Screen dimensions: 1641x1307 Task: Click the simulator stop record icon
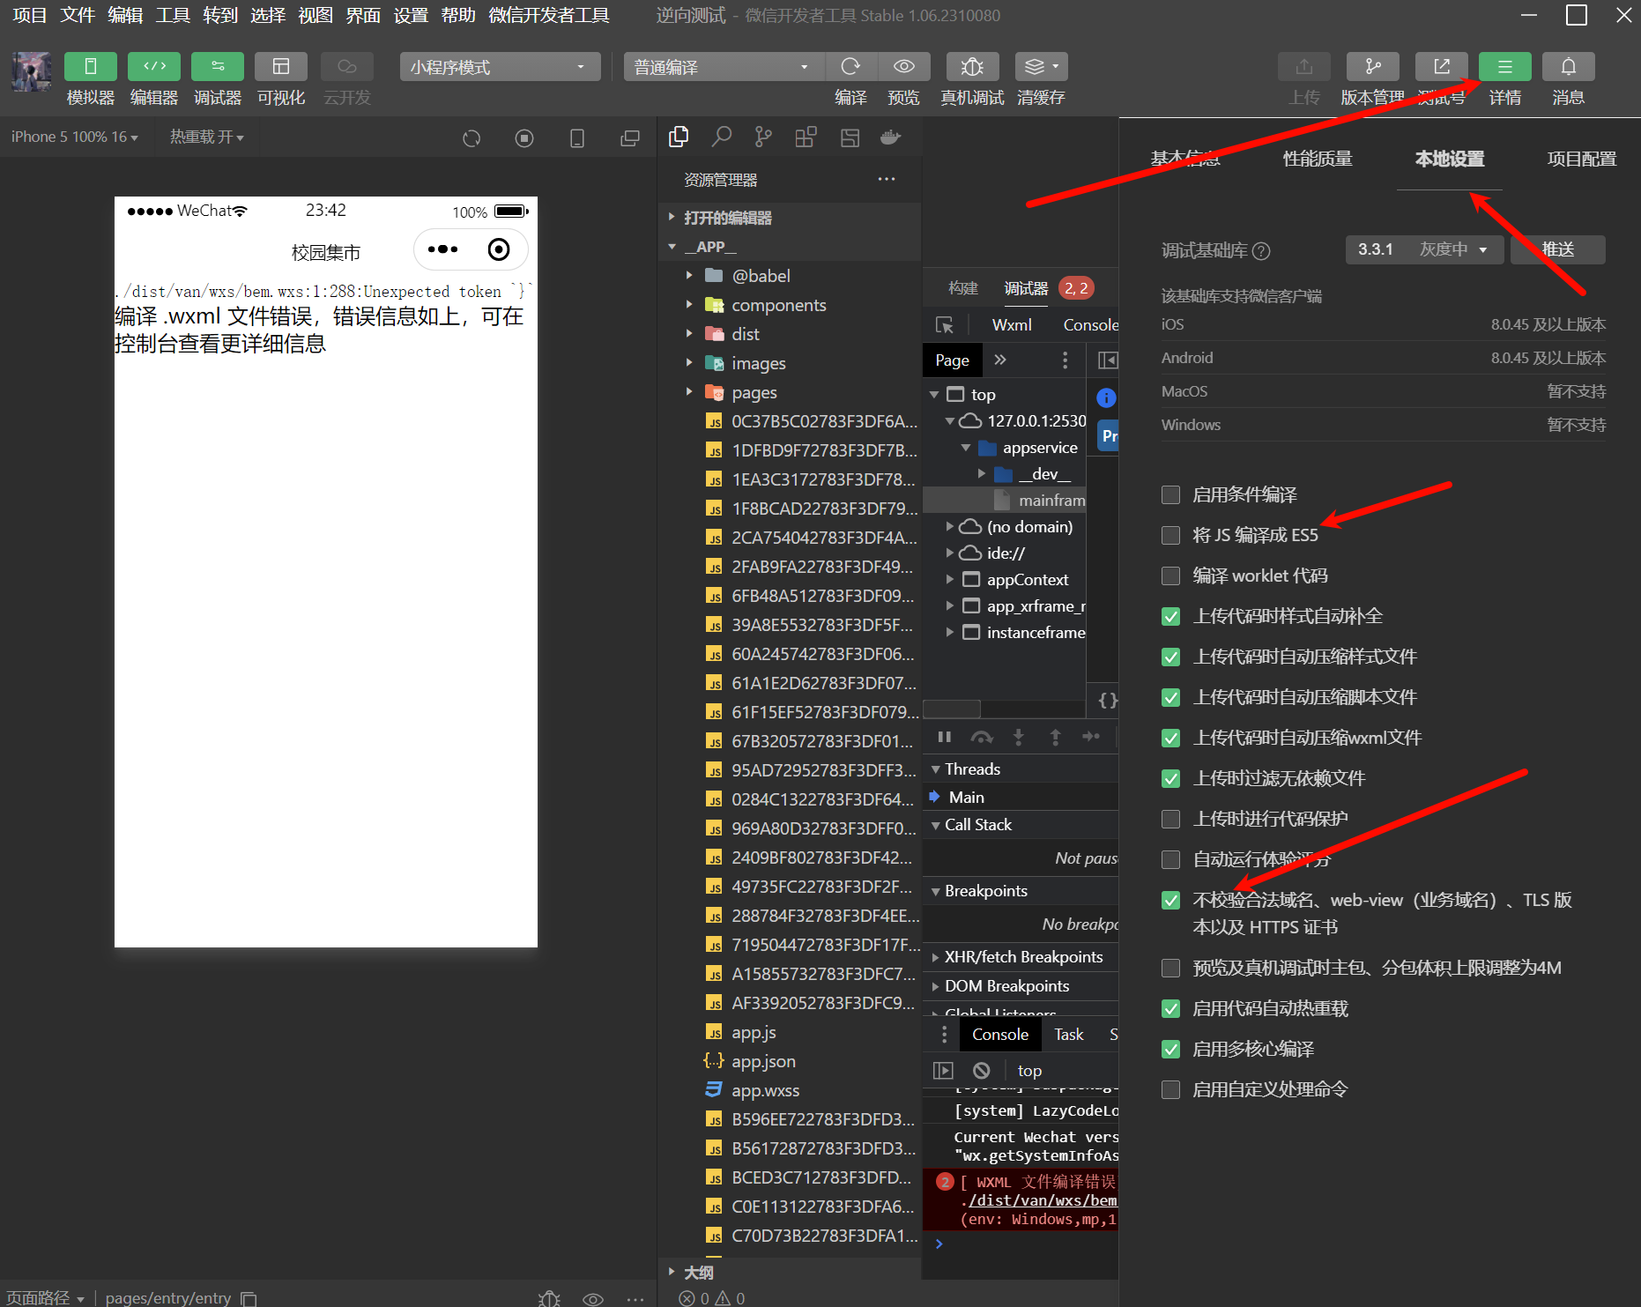(x=524, y=137)
